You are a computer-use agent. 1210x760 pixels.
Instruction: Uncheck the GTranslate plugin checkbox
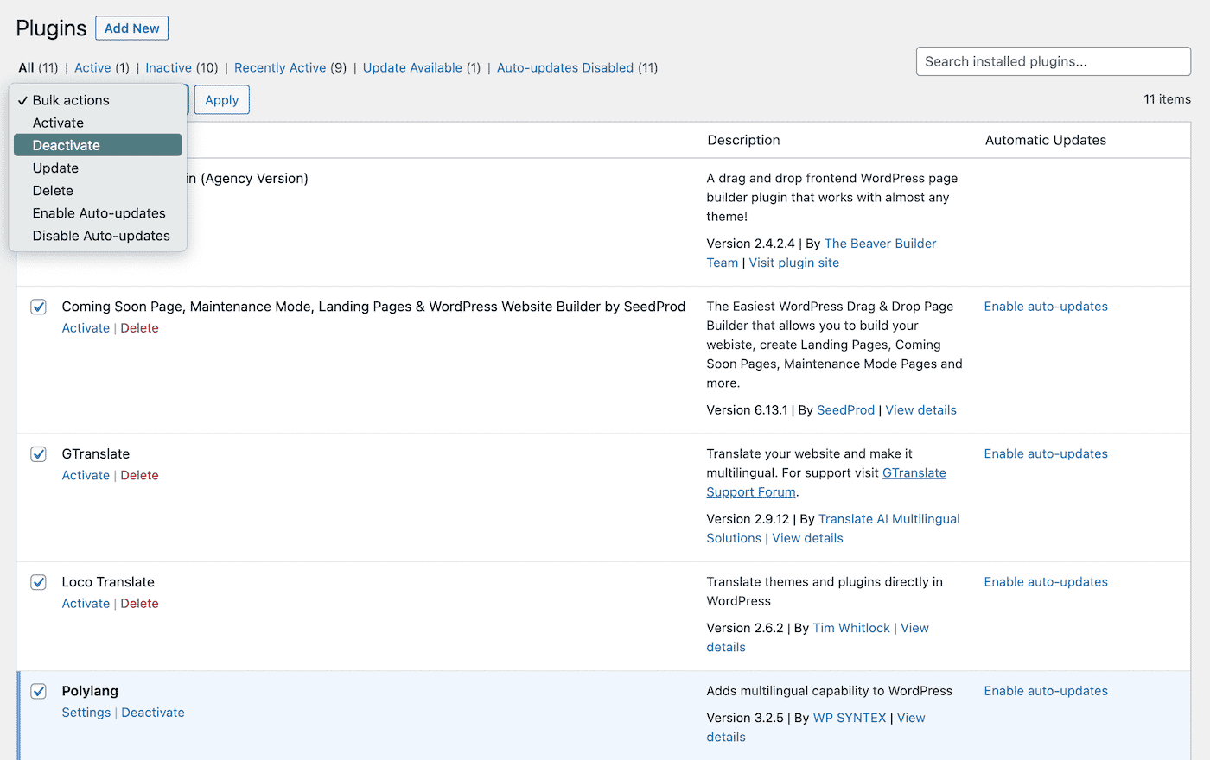[x=38, y=453]
